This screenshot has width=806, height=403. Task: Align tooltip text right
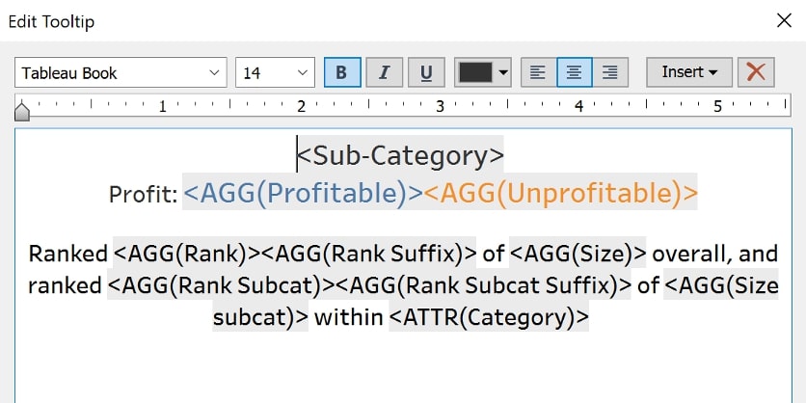point(610,72)
